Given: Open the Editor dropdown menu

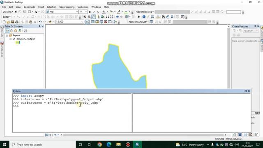Looking at the screenshot, I should click(7, 17).
